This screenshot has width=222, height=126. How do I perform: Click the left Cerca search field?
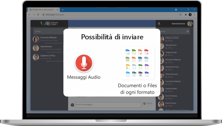click(48, 31)
